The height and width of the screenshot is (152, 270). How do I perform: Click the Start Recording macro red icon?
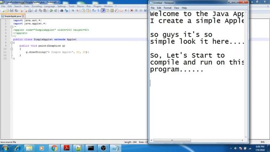click(132, 11)
